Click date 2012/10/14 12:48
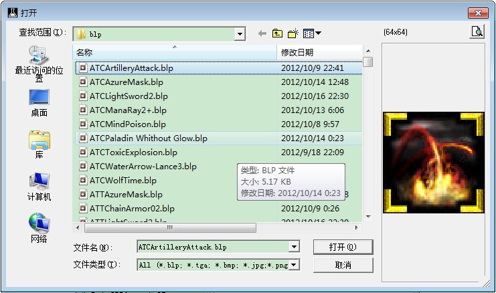The height and width of the screenshot is (293, 496). click(315, 82)
